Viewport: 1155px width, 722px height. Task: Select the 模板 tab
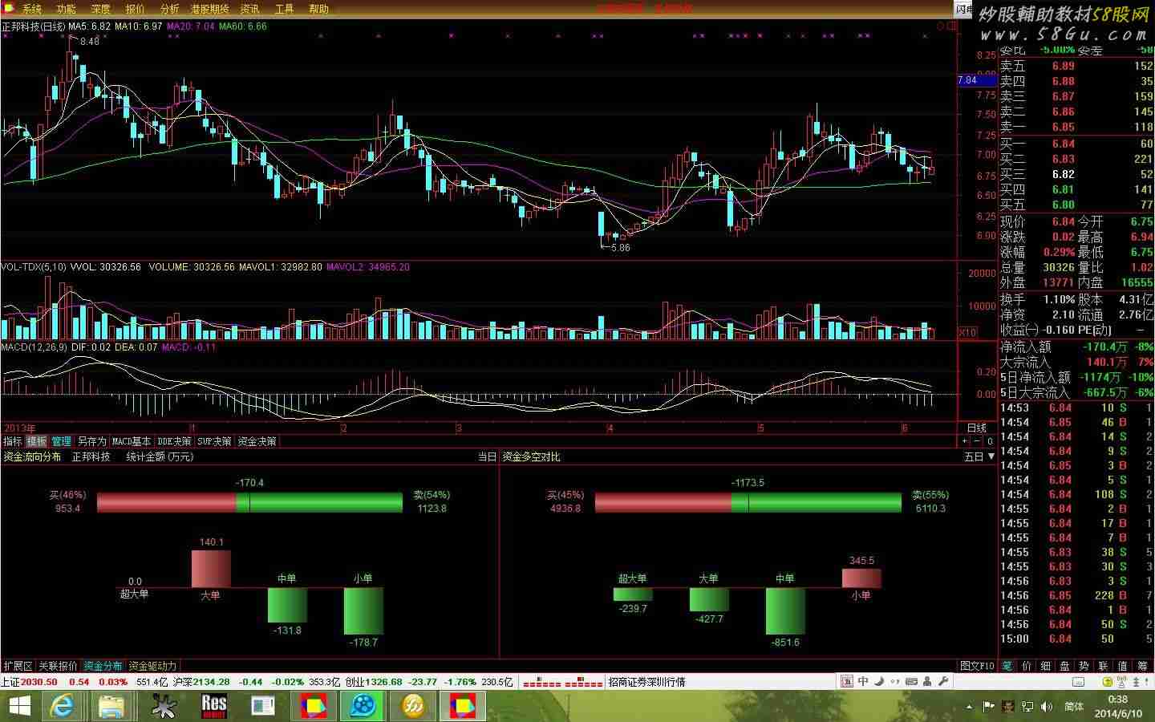(x=37, y=441)
